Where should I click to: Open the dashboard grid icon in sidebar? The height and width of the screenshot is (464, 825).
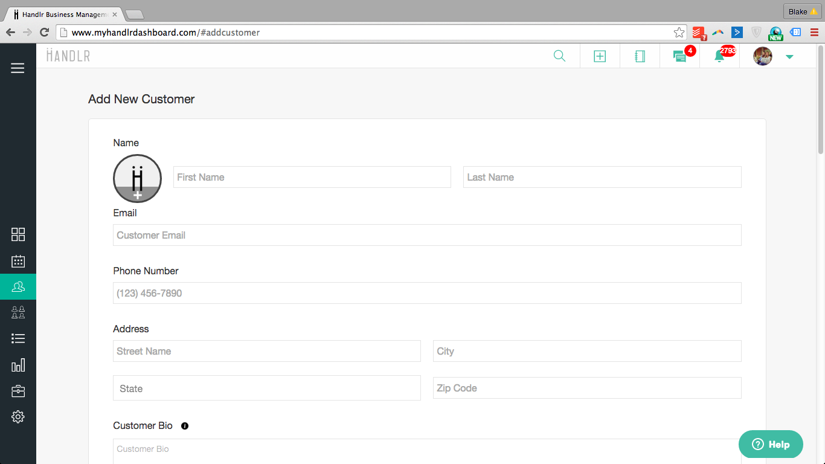18,234
